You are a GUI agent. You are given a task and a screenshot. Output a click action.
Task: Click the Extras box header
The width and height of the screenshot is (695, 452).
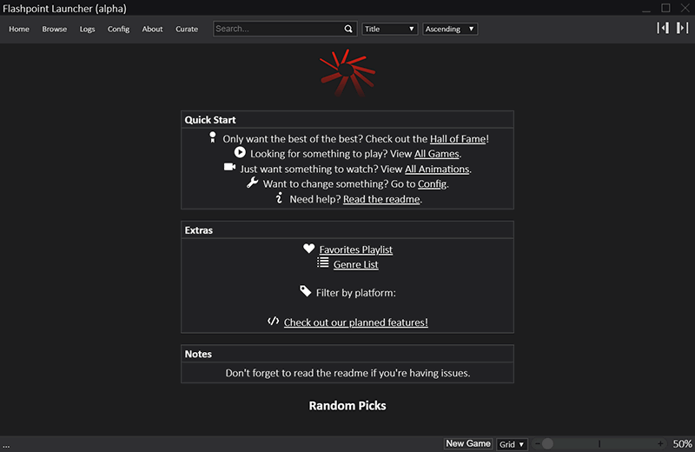pos(347,230)
